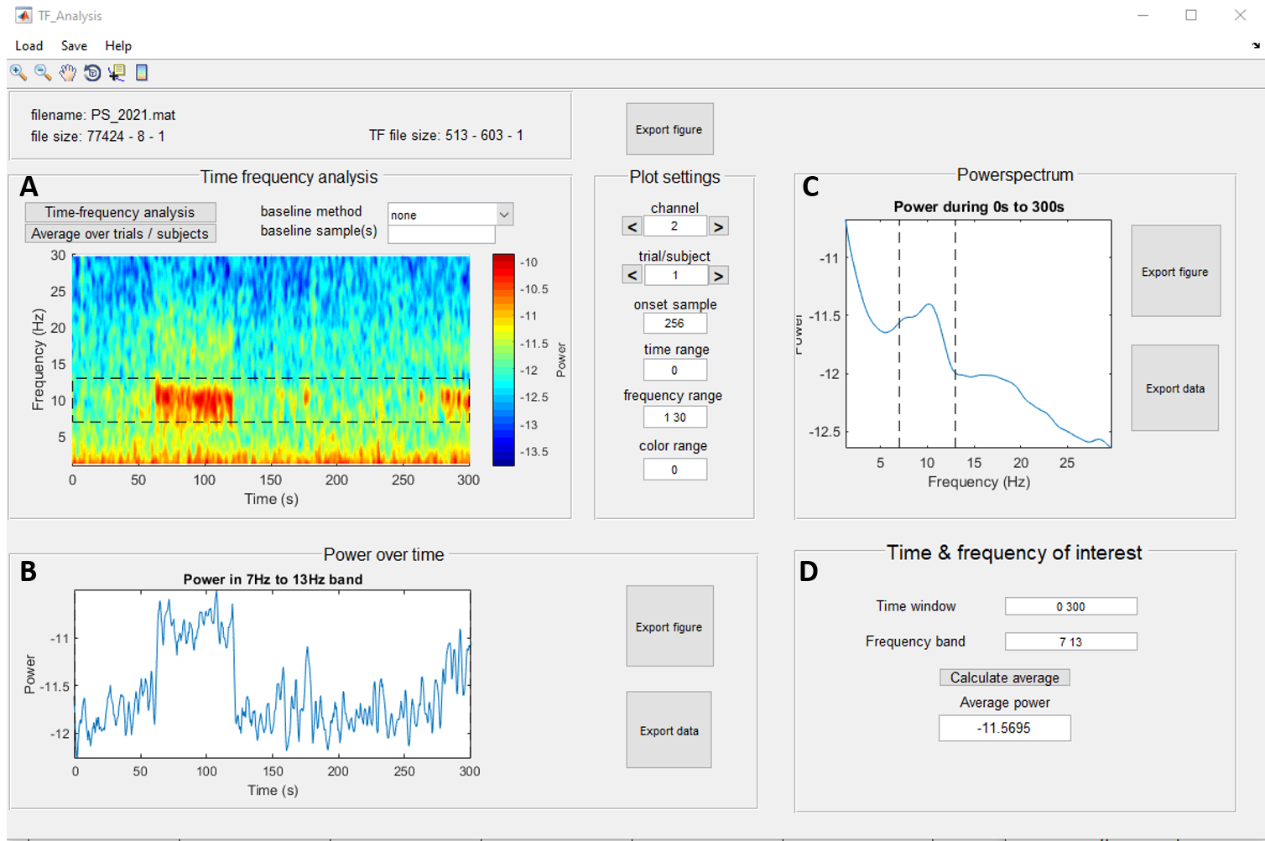
Task: Click the 'file size: 77424 - 8 - 1' text
Action: 98,136
